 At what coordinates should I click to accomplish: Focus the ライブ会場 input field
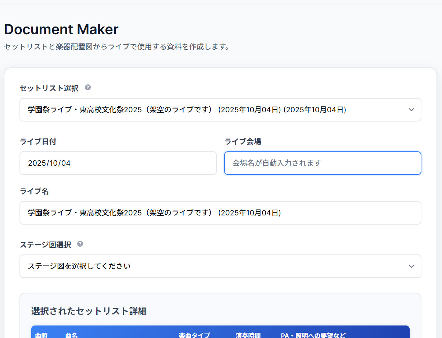[x=323, y=163]
